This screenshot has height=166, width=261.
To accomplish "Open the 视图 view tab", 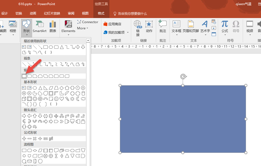I will [85, 13].
